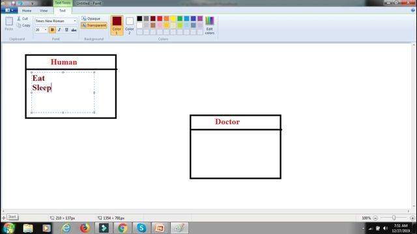
Task: Choose Color 1 foreground button
Action: [117, 25]
